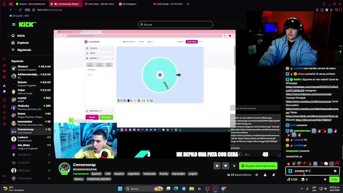Open Samulx's channel in the following list
343x193 pixels.
31,84
